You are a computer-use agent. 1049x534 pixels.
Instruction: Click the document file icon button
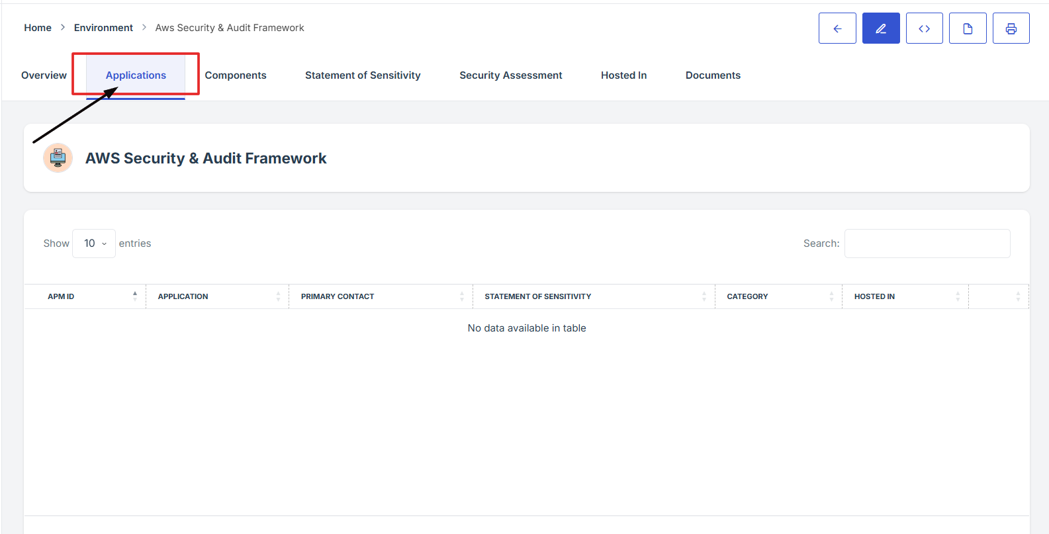968,28
